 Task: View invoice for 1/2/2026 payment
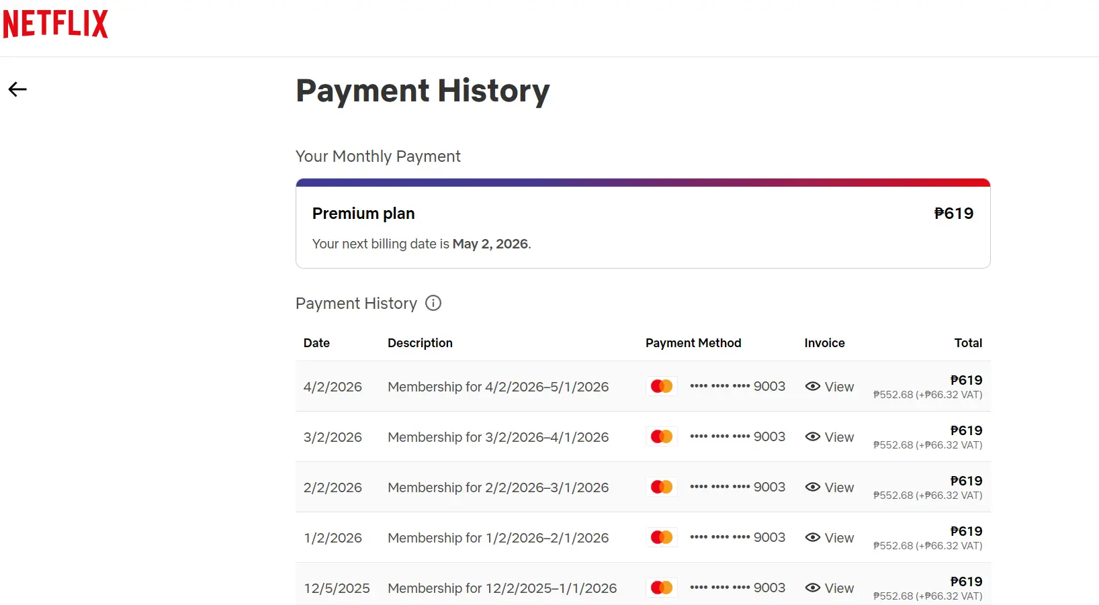(x=830, y=538)
